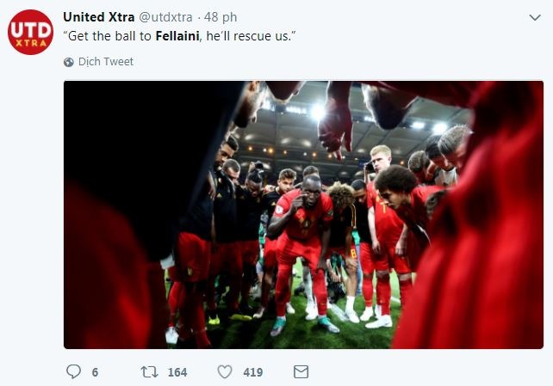This screenshot has height=386, width=553.
Task: Click the like count 419
Action: tap(253, 372)
